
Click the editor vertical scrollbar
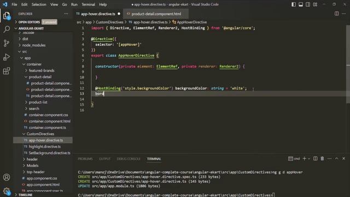348,65
